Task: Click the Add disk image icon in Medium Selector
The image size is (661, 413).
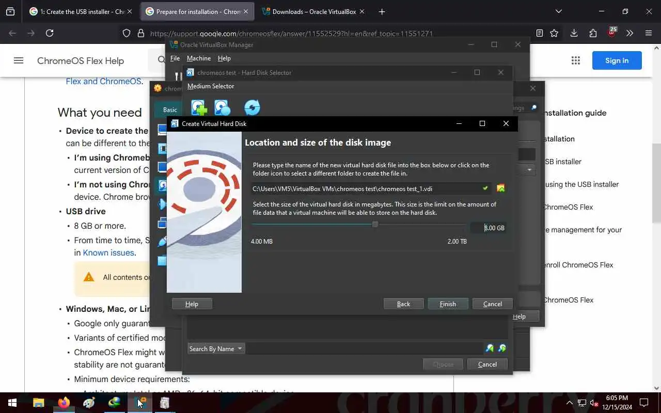Action: (x=199, y=107)
